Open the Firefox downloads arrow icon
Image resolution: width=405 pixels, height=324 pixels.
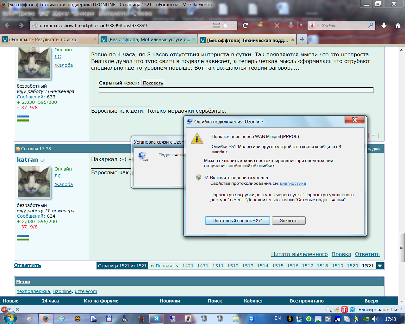[384, 26]
